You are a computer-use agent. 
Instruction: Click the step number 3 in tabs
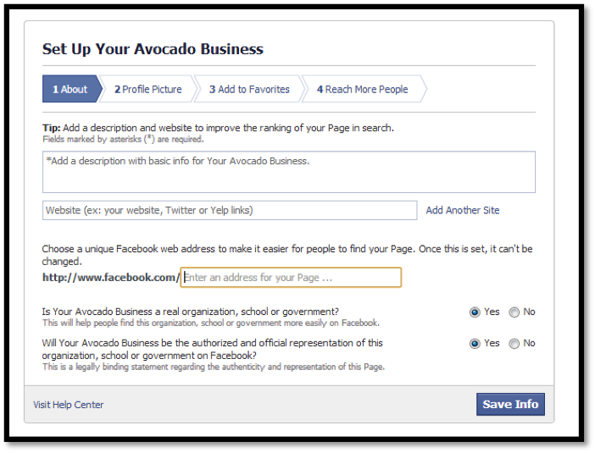click(x=213, y=90)
